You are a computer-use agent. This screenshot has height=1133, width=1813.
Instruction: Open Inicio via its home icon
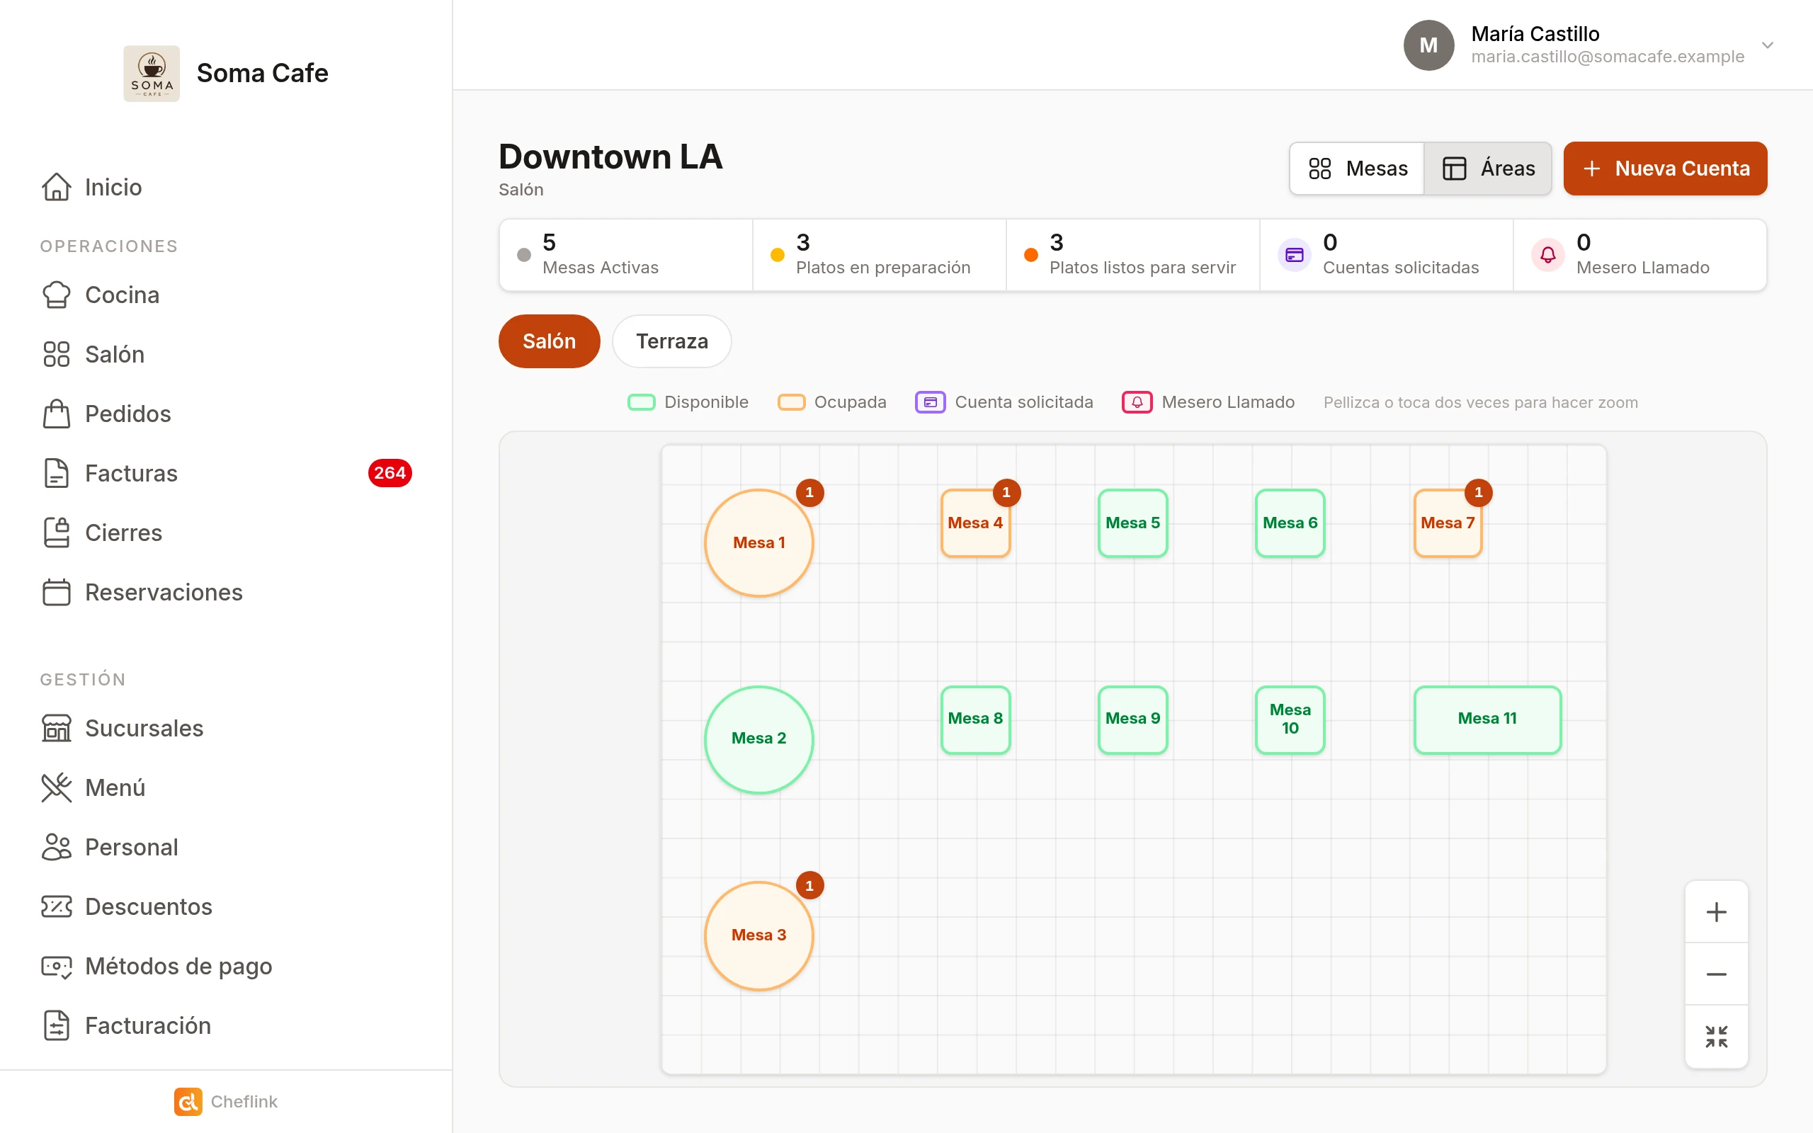coord(56,188)
